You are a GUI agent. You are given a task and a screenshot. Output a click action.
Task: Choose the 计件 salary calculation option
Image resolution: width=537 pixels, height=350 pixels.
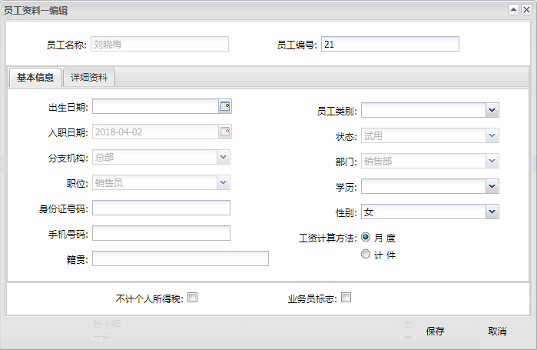tap(366, 254)
